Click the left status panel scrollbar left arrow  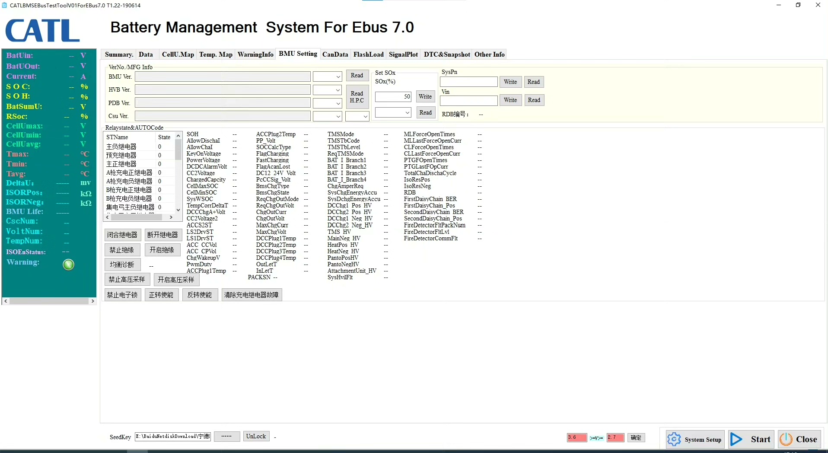pos(6,301)
